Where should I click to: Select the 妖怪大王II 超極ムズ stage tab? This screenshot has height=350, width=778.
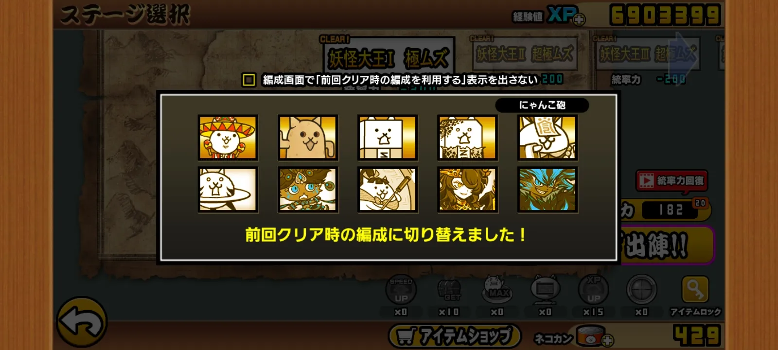[524, 54]
